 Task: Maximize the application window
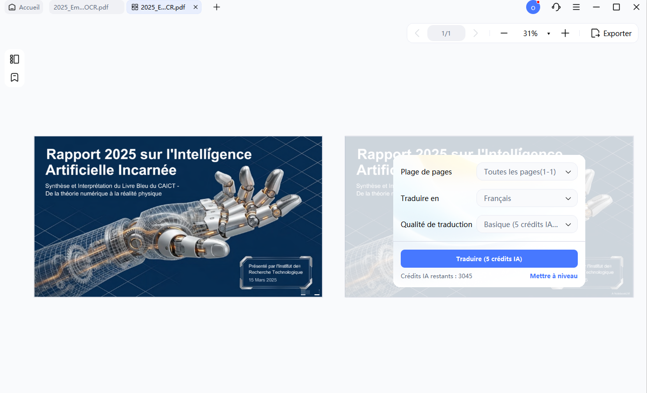pos(616,7)
